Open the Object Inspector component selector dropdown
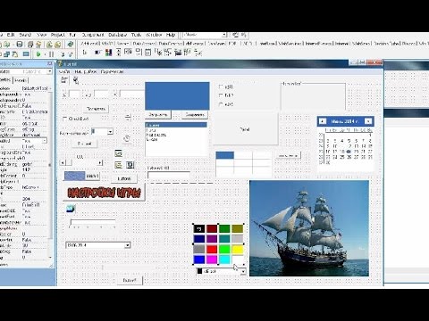Image resolution: width=429 pixels, height=321 pixels. click(x=49, y=71)
